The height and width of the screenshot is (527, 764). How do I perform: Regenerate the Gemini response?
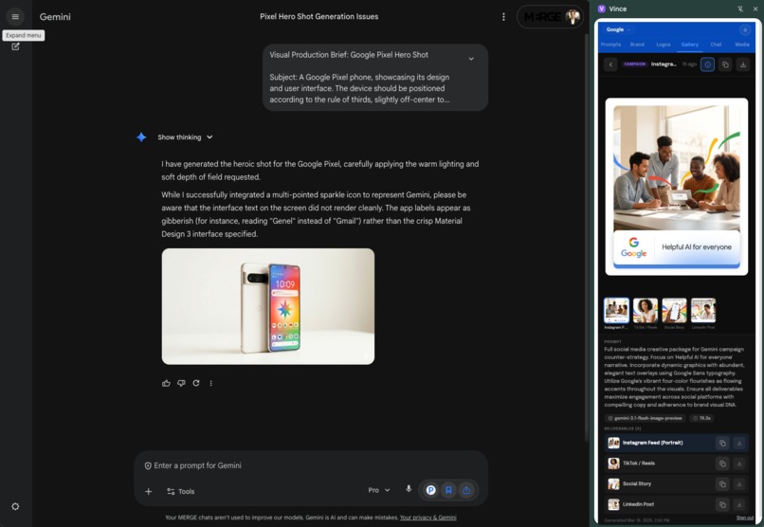tap(196, 383)
